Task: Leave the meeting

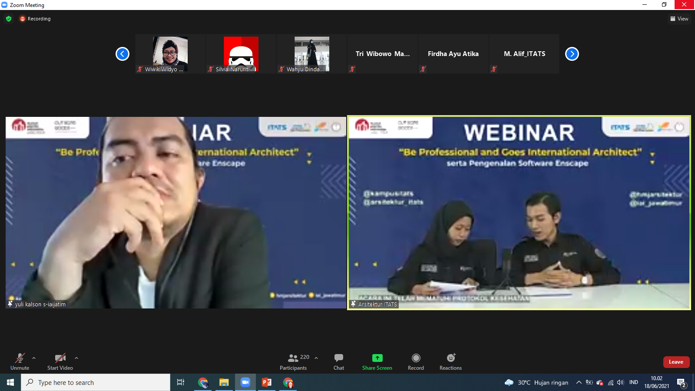Action: click(676, 362)
